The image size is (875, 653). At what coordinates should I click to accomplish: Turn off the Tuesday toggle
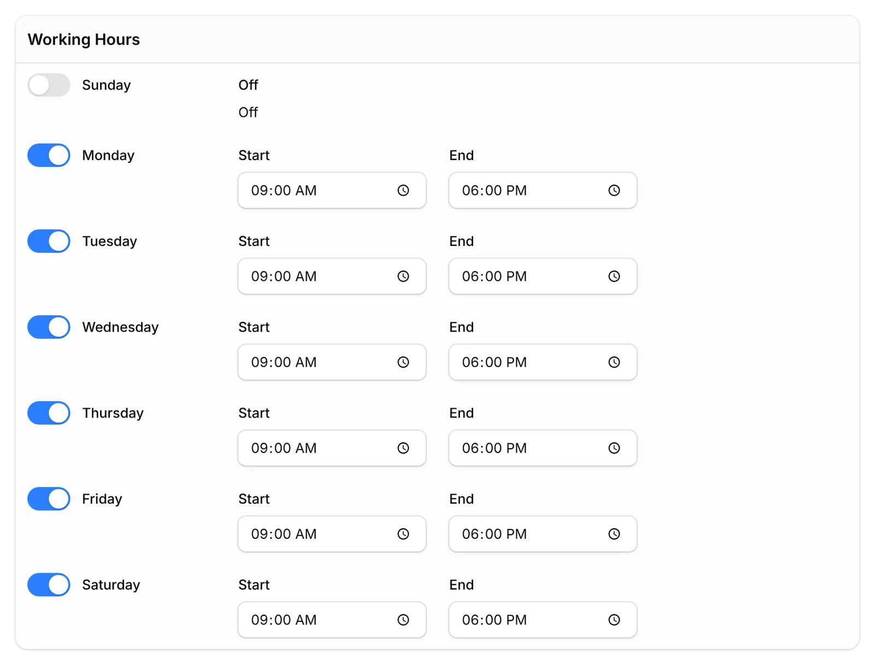pyautogui.click(x=49, y=241)
